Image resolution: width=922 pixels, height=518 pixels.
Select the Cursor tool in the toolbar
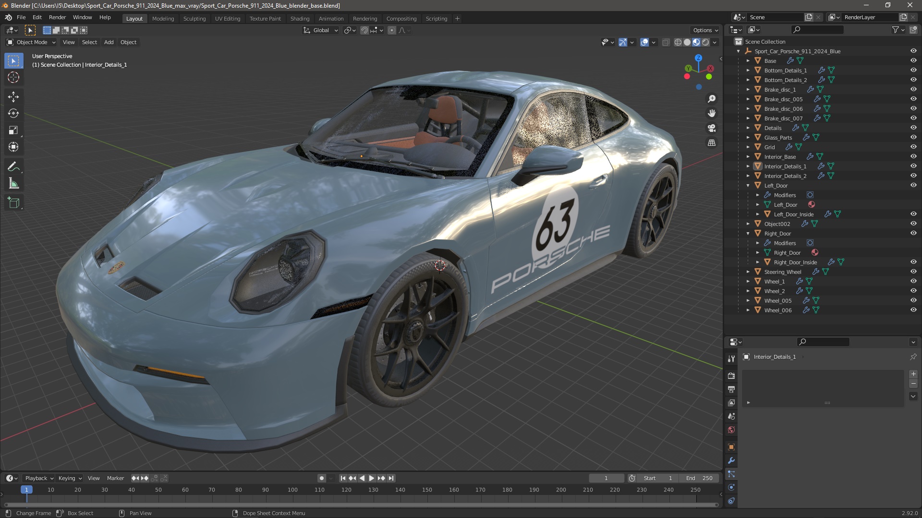tap(13, 78)
